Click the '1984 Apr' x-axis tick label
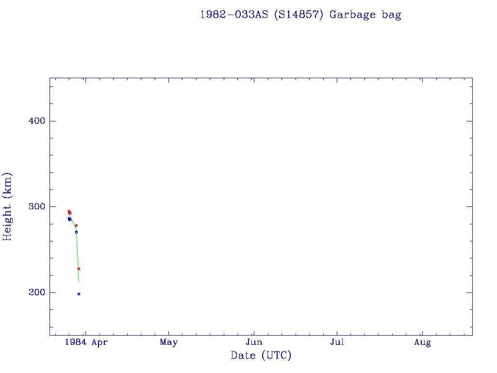 point(86,342)
